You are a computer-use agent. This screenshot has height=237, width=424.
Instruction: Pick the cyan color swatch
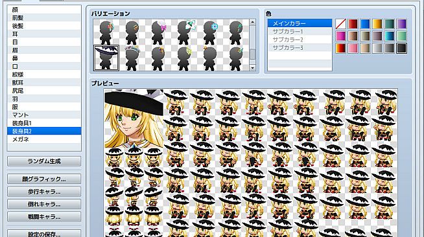(x=390, y=36)
